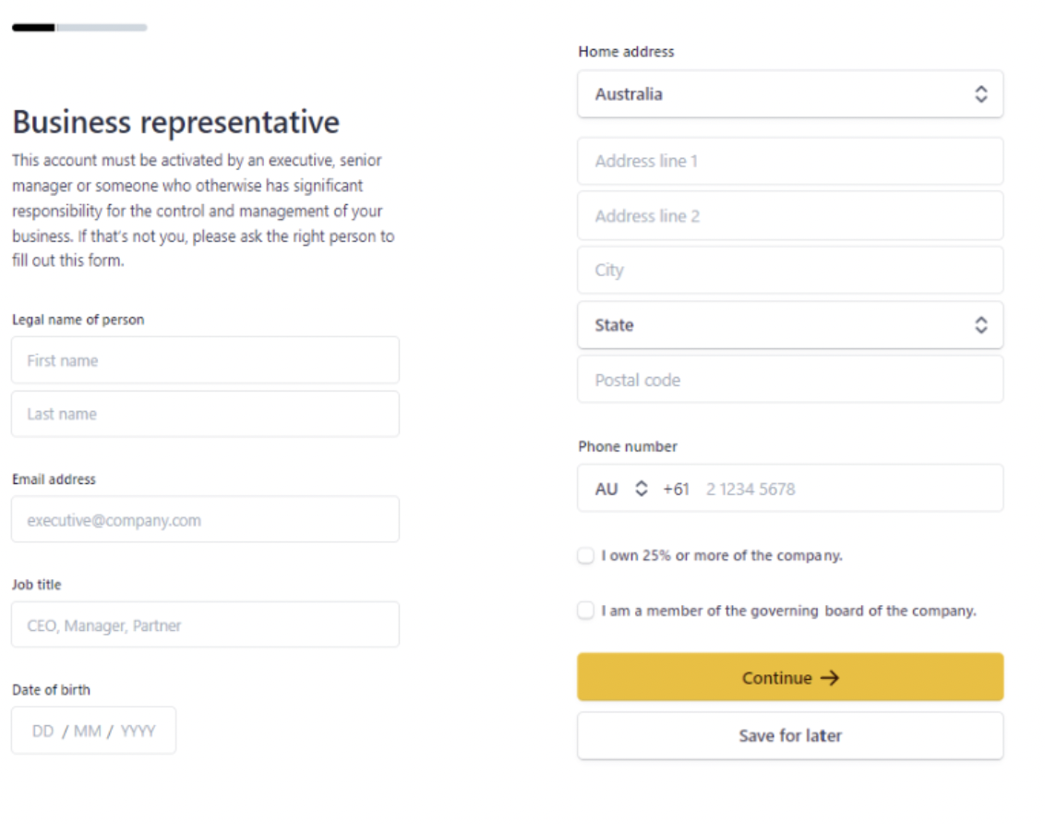Click the Save for later button

pyautogui.click(x=789, y=736)
